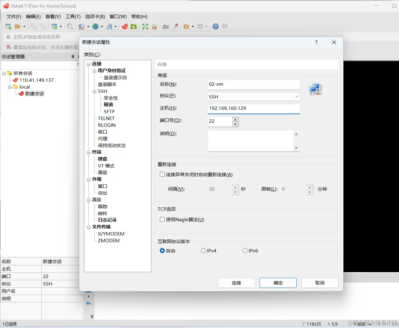Click the blue back arrow below the dialog
This screenshot has height=328, width=399.
(x=89, y=304)
